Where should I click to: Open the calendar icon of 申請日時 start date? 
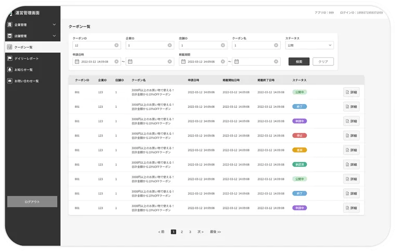coord(77,62)
